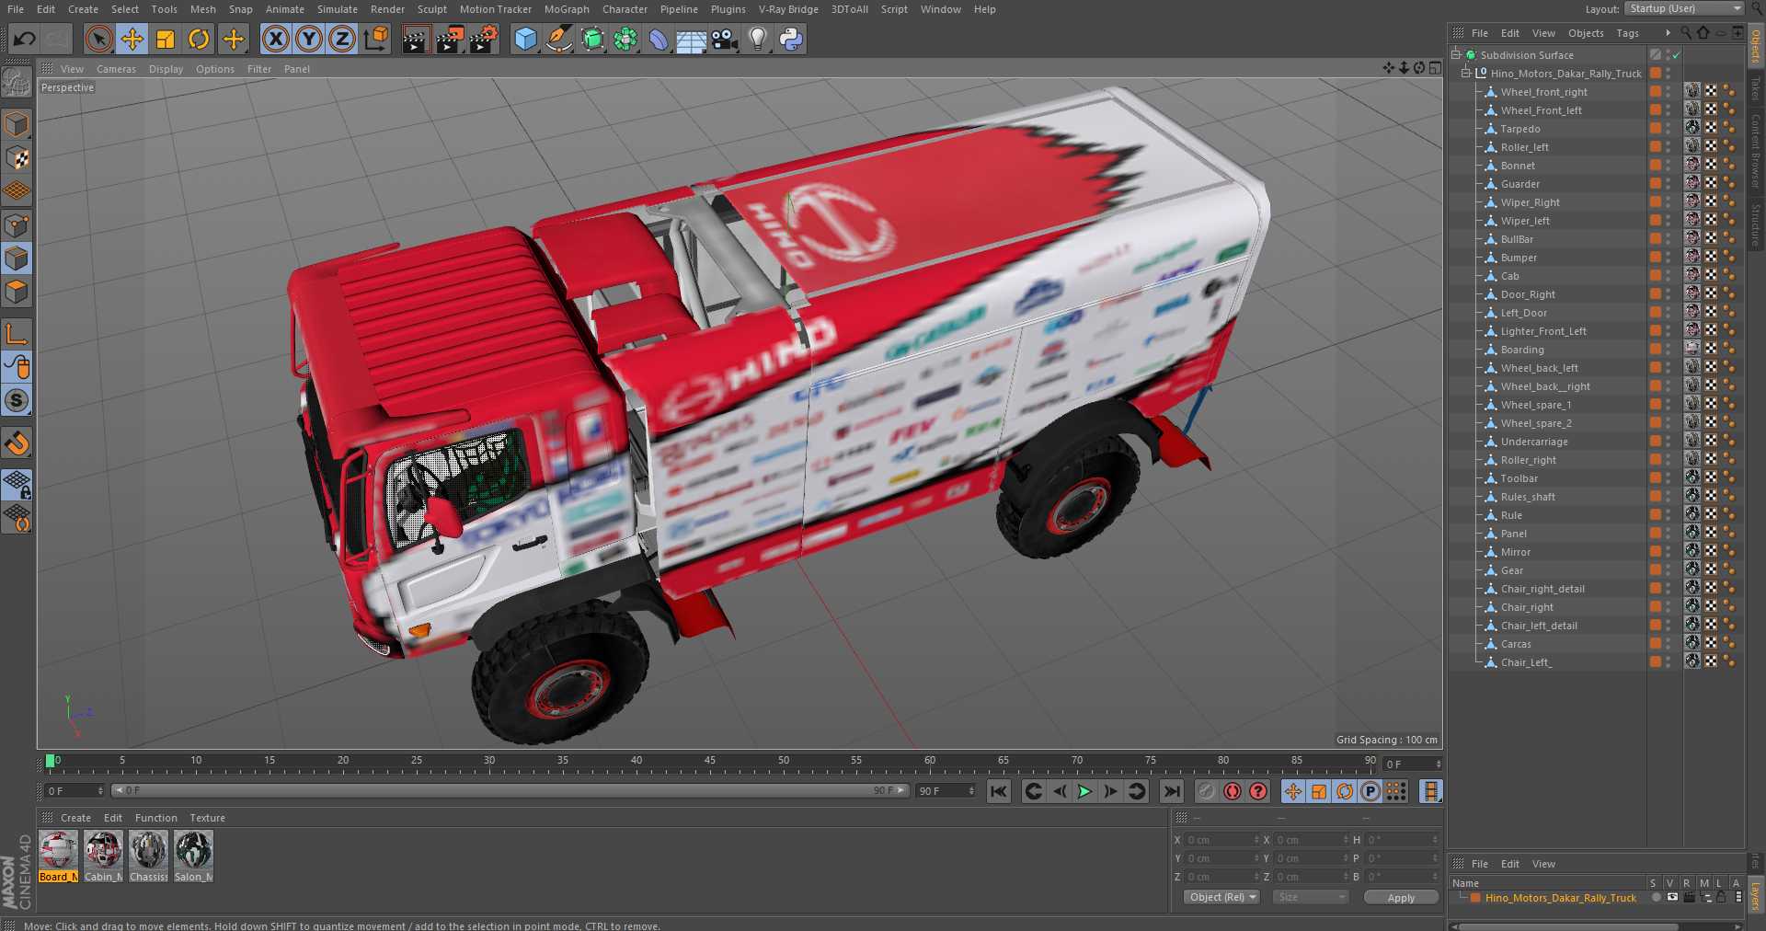This screenshot has height=931, width=1766.
Task: Add floor environment object icon
Action: [692, 39]
